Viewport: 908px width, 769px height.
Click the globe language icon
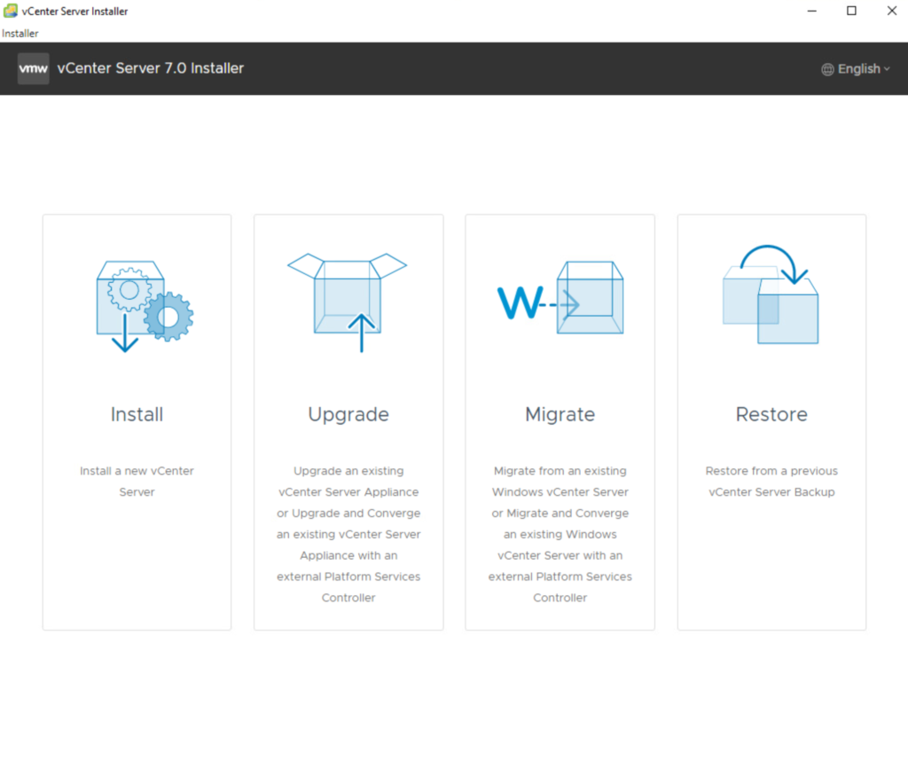pos(827,69)
